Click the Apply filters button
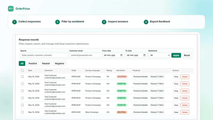The height and width of the screenshot is (120, 213). tap(176, 55)
